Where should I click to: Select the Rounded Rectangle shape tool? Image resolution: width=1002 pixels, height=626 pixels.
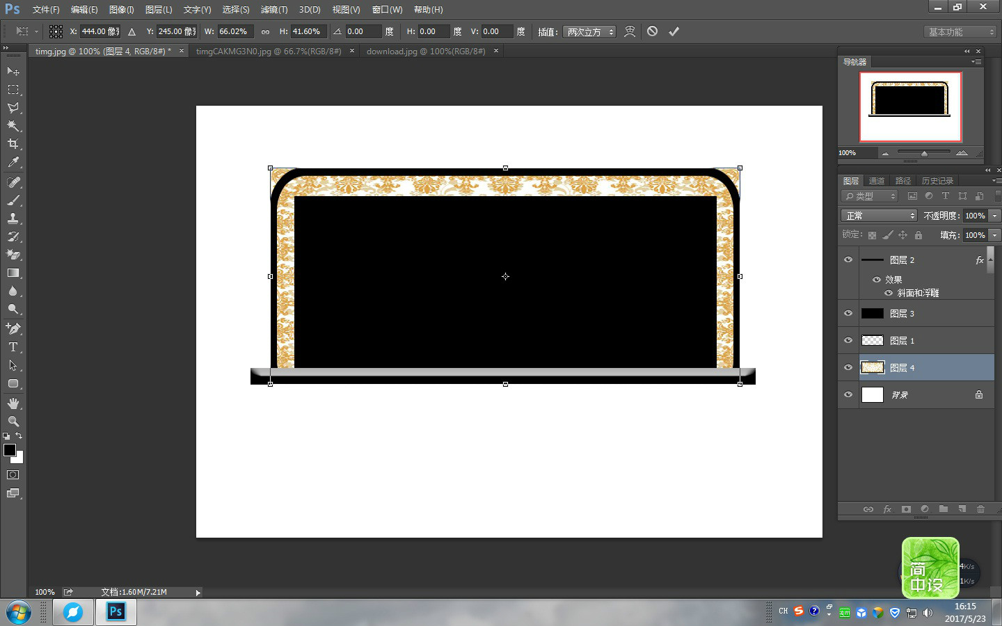(x=13, y=383)
